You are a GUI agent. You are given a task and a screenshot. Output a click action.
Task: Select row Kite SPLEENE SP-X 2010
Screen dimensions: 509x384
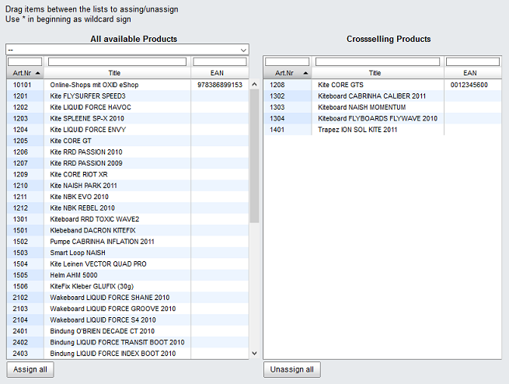pos(127,118)
